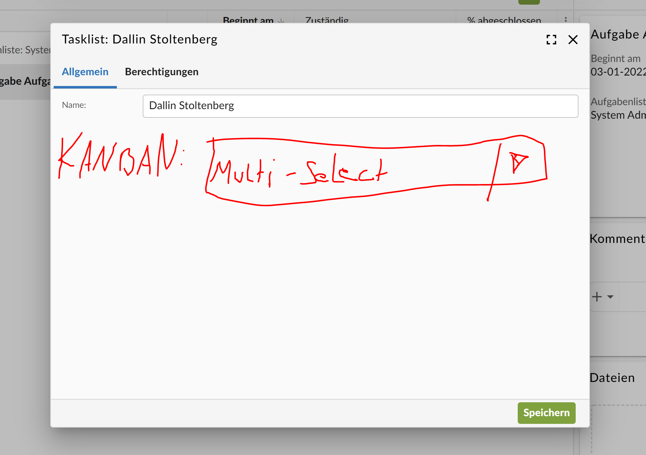This screenshot has height=455, width=646.
Task: Click the System Admin tasklist value
Action: click(x=618, y=115)
